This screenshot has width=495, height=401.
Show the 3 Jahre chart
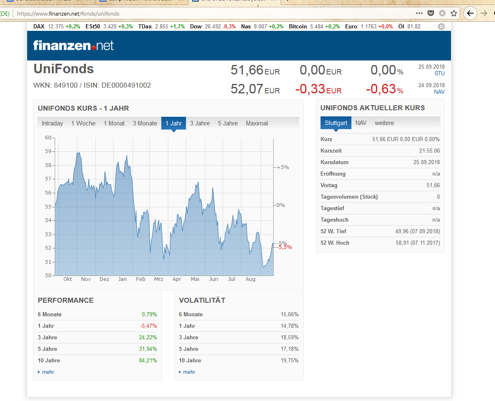click(x=200, y=123)
